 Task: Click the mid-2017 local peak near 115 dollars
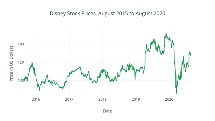point(80,66)
